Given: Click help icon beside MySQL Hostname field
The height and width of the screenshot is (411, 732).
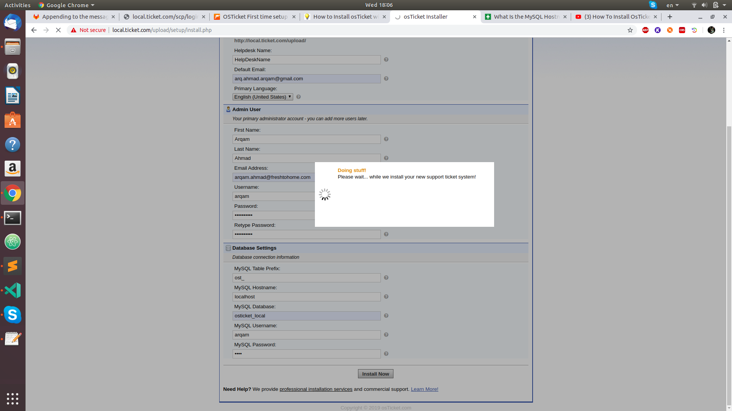Looking at the screenshot, I should click(x=386, y=297).
